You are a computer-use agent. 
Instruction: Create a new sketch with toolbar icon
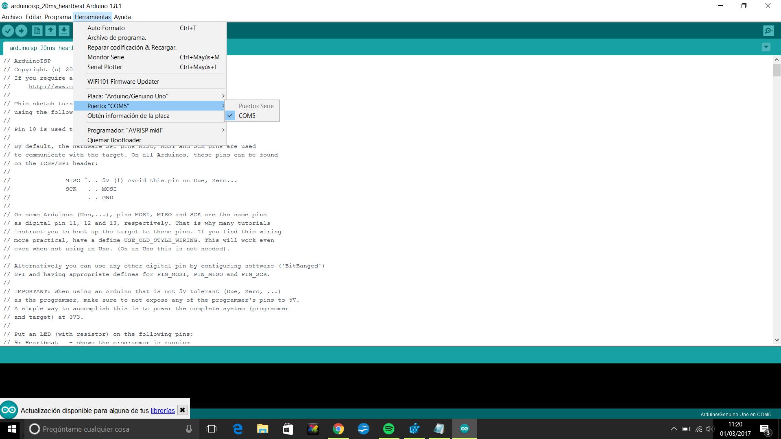[x=37, y=30]
